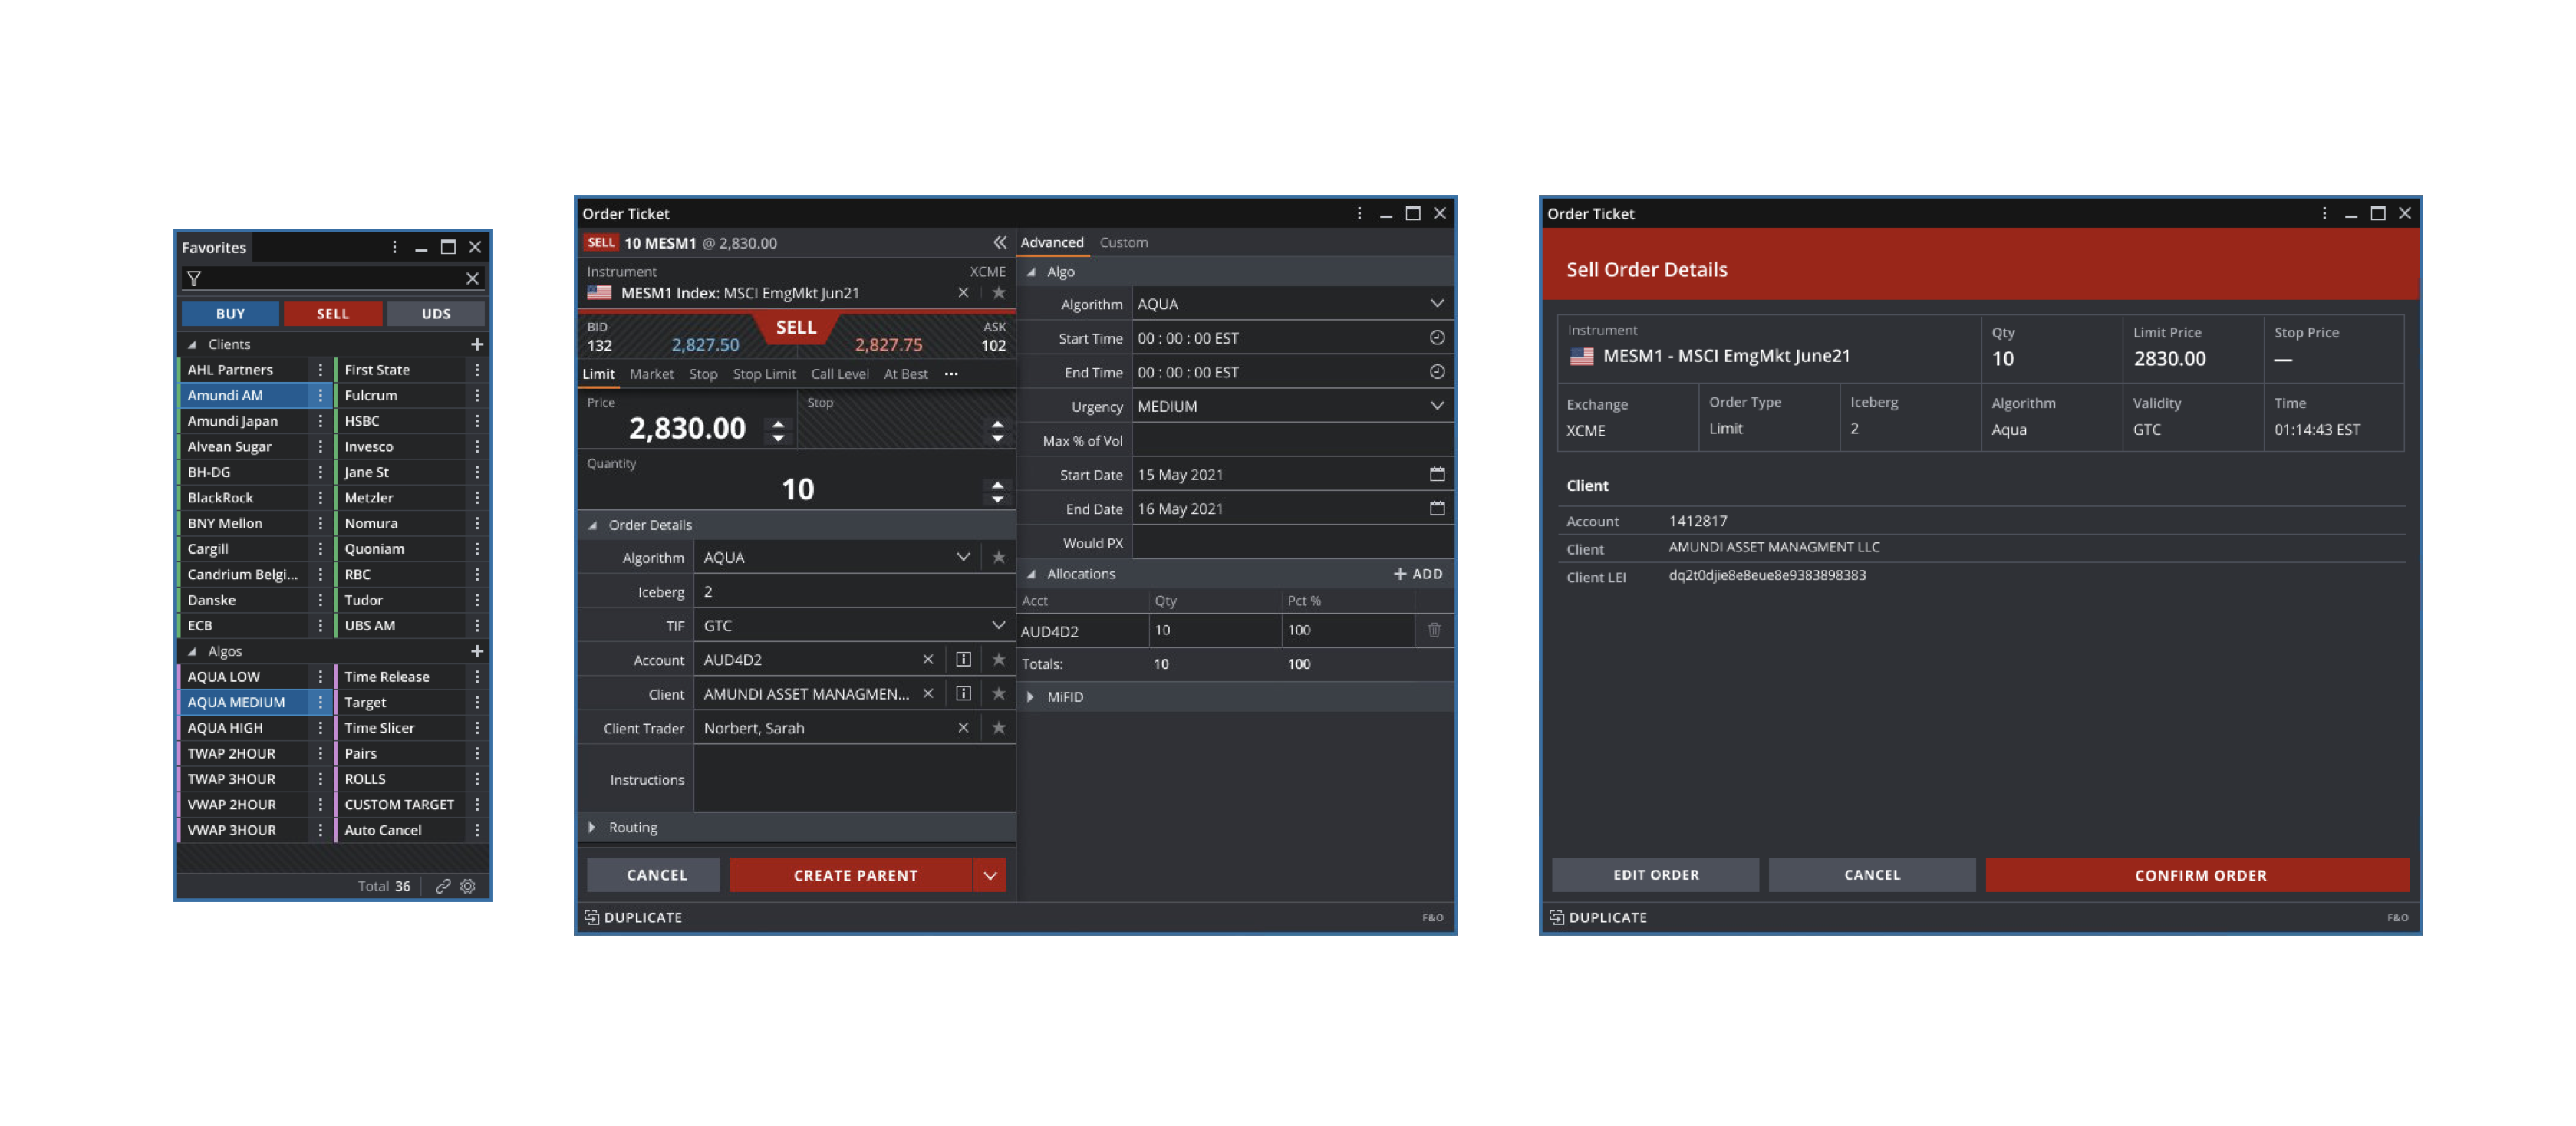Select SELL side in Favorites panel
The height and width of the screenshot is (1126, 2576).
tap(332, 313)
